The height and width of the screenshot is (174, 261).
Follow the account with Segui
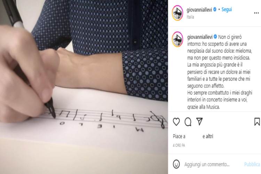[227, 9]
